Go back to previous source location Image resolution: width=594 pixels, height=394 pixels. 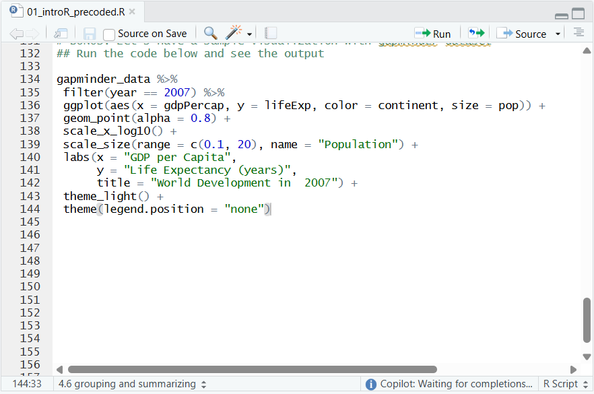pos(16,34)
